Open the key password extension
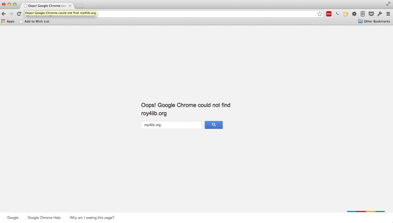 380,14
